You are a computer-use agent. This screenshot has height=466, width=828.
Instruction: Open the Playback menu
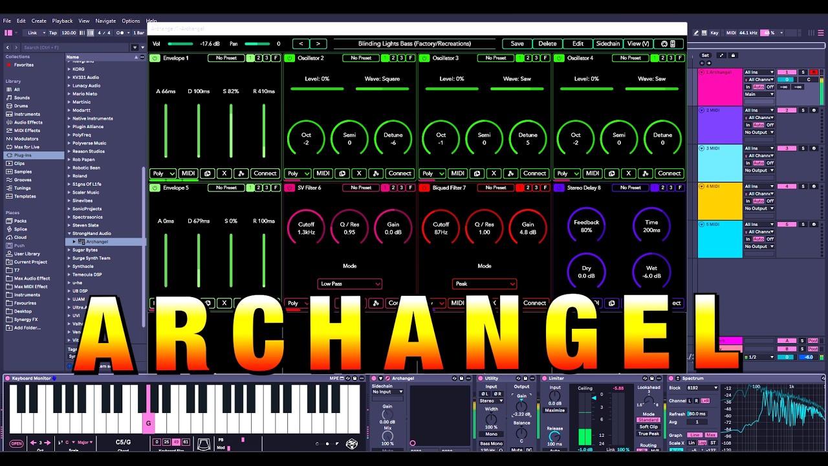[x=63, y=21]
